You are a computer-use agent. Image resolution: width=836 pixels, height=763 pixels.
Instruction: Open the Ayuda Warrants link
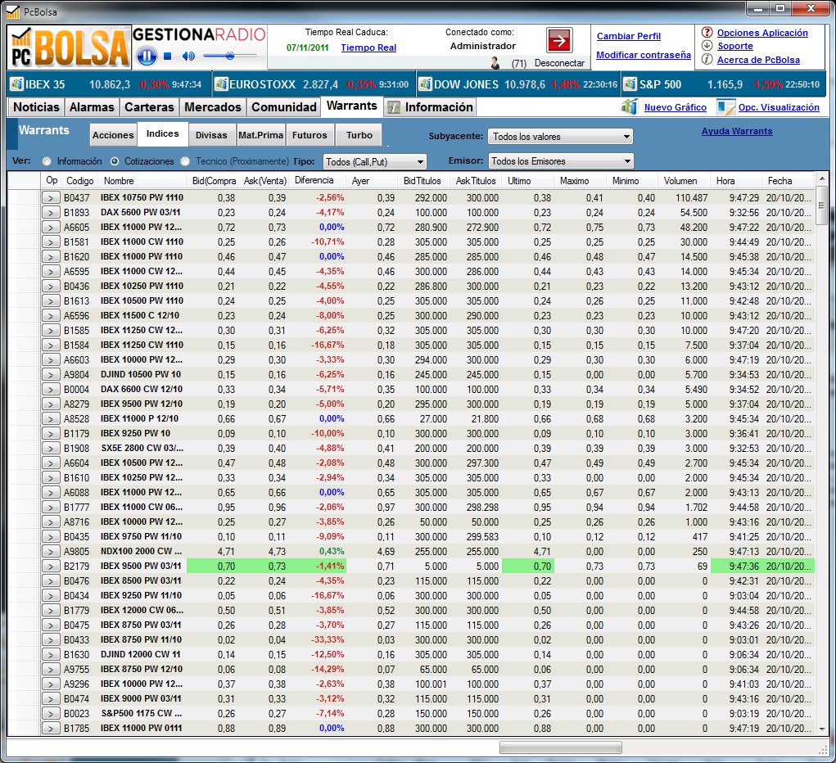tap(737, 131)
